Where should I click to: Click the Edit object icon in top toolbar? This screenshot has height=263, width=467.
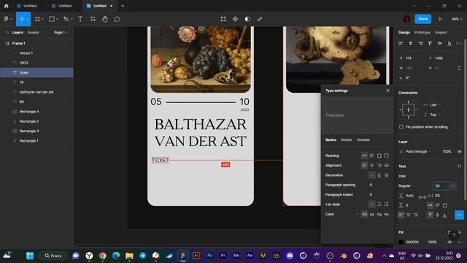[x=223, y=19]
